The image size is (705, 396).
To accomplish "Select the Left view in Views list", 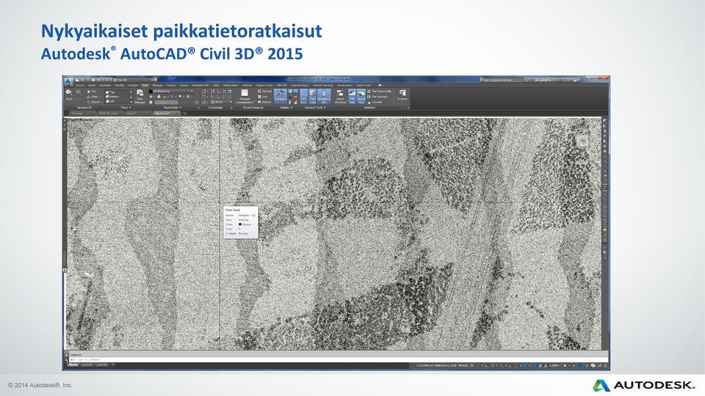I will pos(111,101).
